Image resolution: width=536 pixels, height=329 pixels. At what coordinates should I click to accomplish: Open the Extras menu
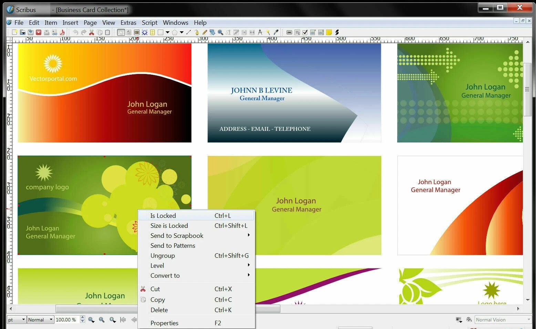[x=128, y=23]
